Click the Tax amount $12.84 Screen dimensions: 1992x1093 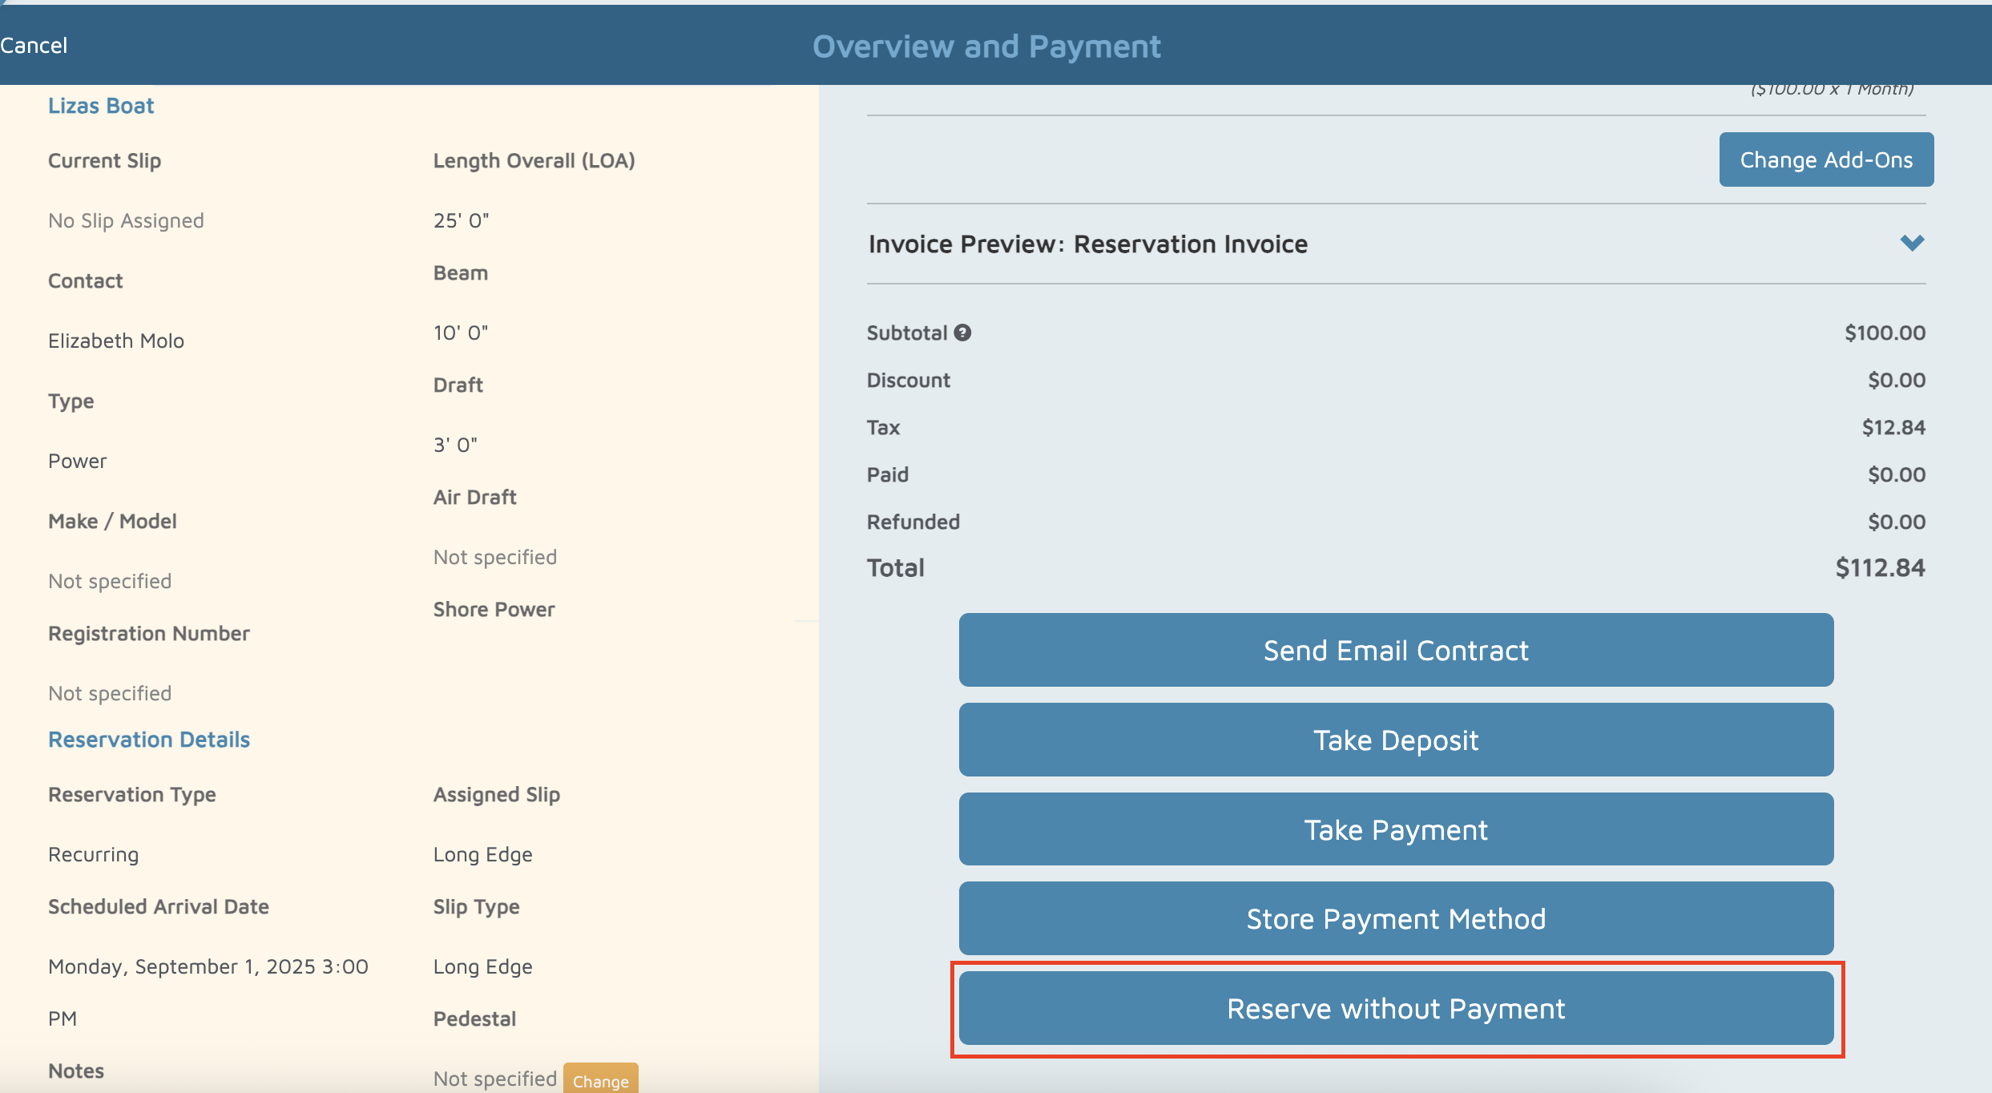pyautogui.click(x=1893, y=427)
